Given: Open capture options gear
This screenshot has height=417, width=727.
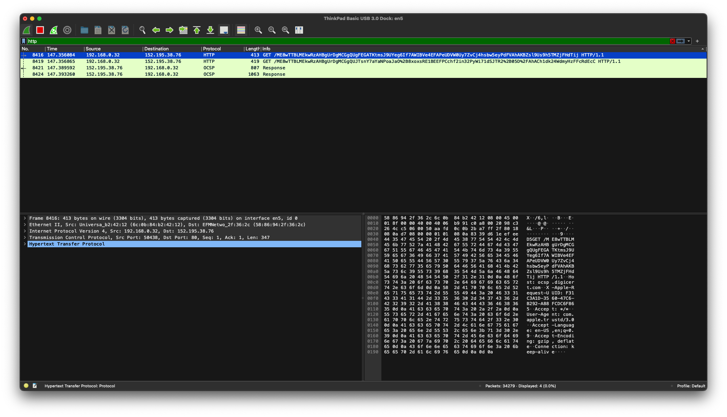Looking at the screenshot, I should click(67, 30).
